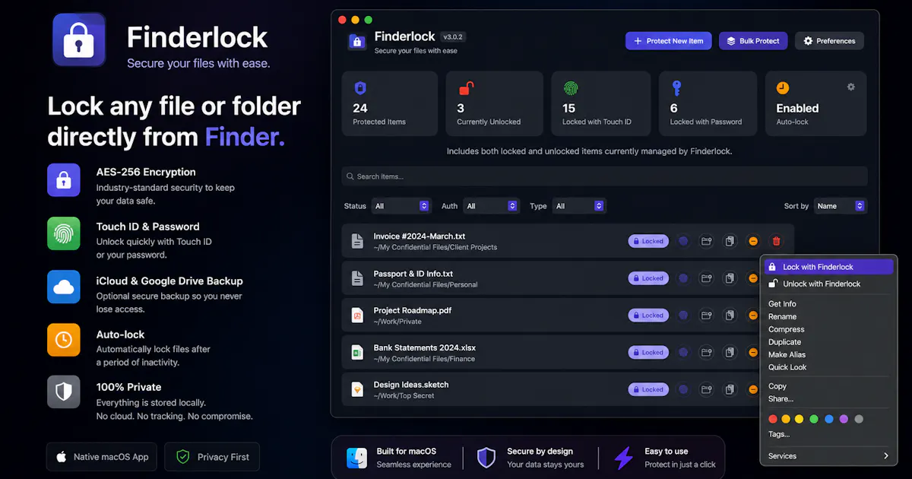Click Sketch file icon of Design Ideas.sketch
Viewport: 912px width, 479px height.
tap(357, 389)
